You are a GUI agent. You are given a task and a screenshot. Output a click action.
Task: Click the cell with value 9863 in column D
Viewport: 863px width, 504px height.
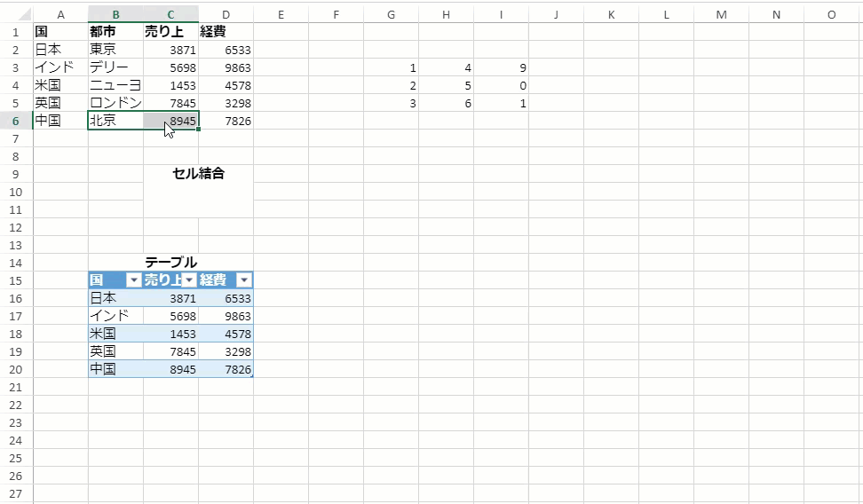pyautogui.click(x=226, y=67)
